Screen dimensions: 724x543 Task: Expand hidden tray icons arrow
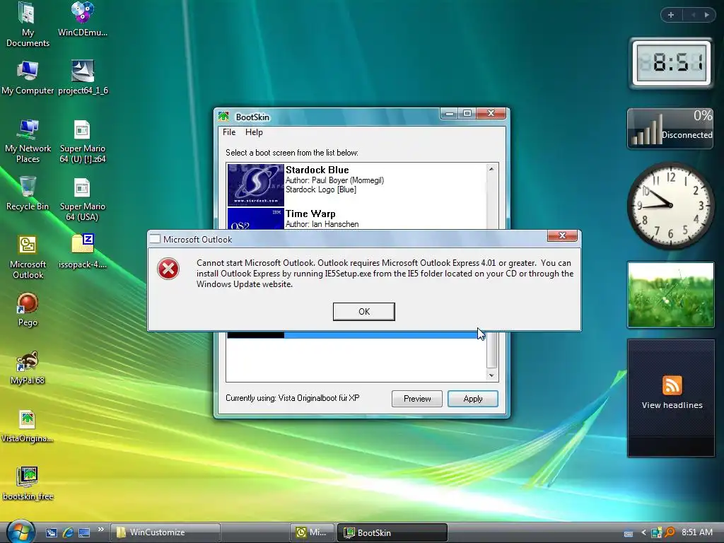(x=643, y=532)
